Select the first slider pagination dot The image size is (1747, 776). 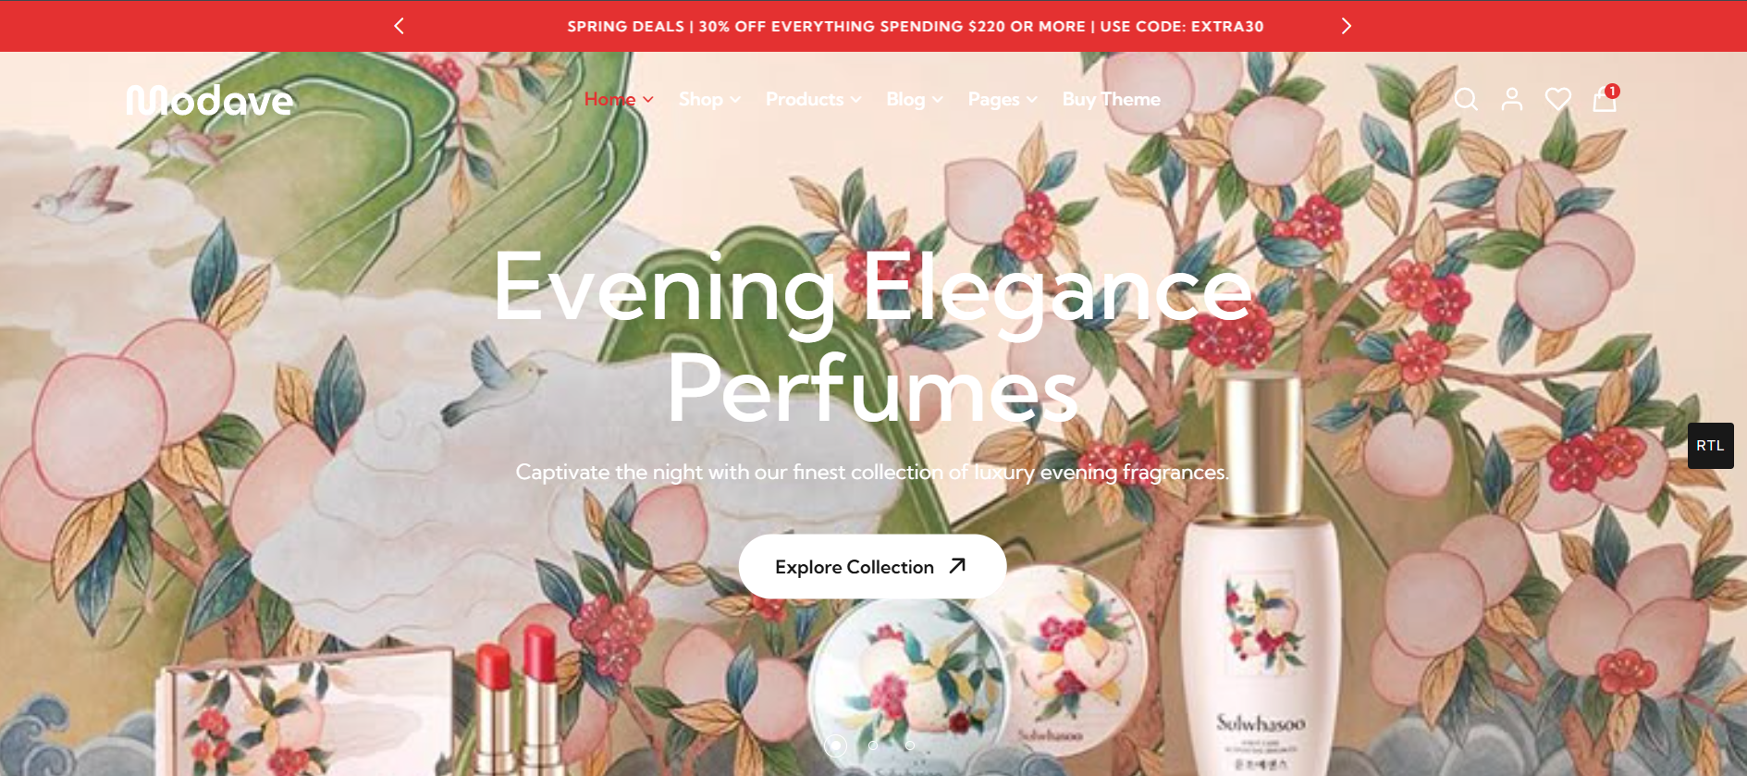(835, 745)
